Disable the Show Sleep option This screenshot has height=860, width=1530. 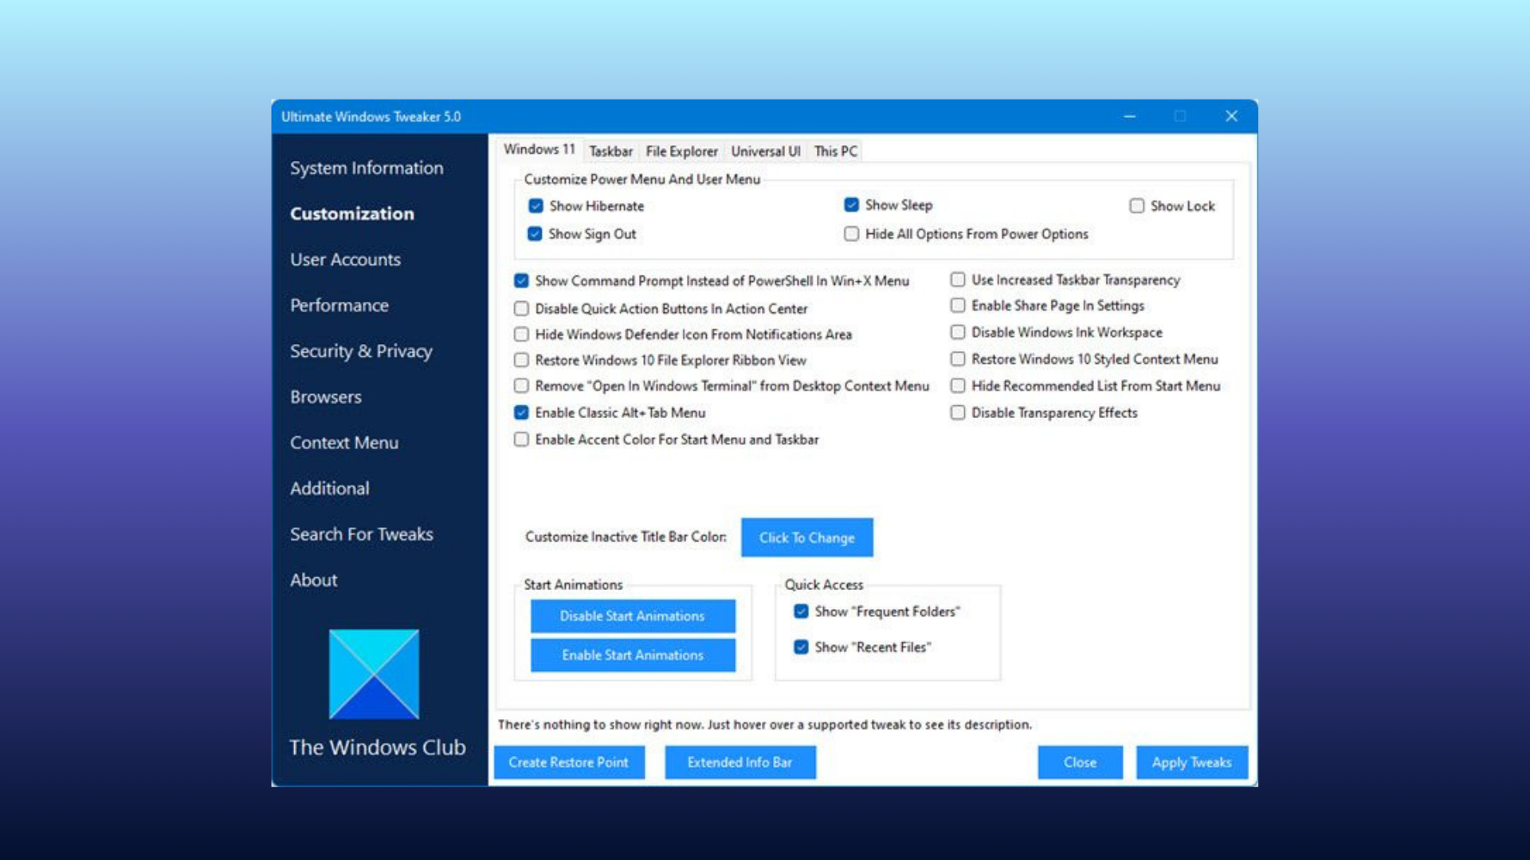[850, 205]
